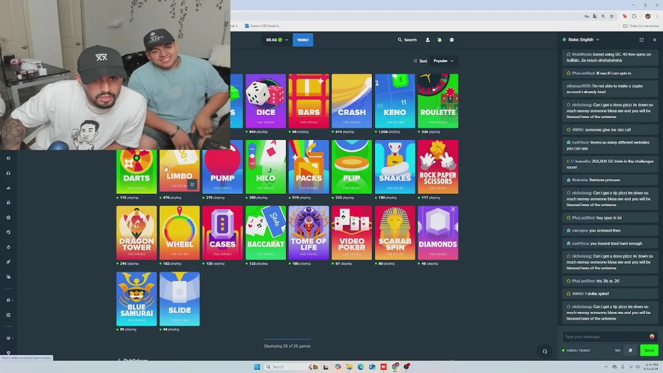Open the Popular sort dropdown

click(x=443, y=61)
